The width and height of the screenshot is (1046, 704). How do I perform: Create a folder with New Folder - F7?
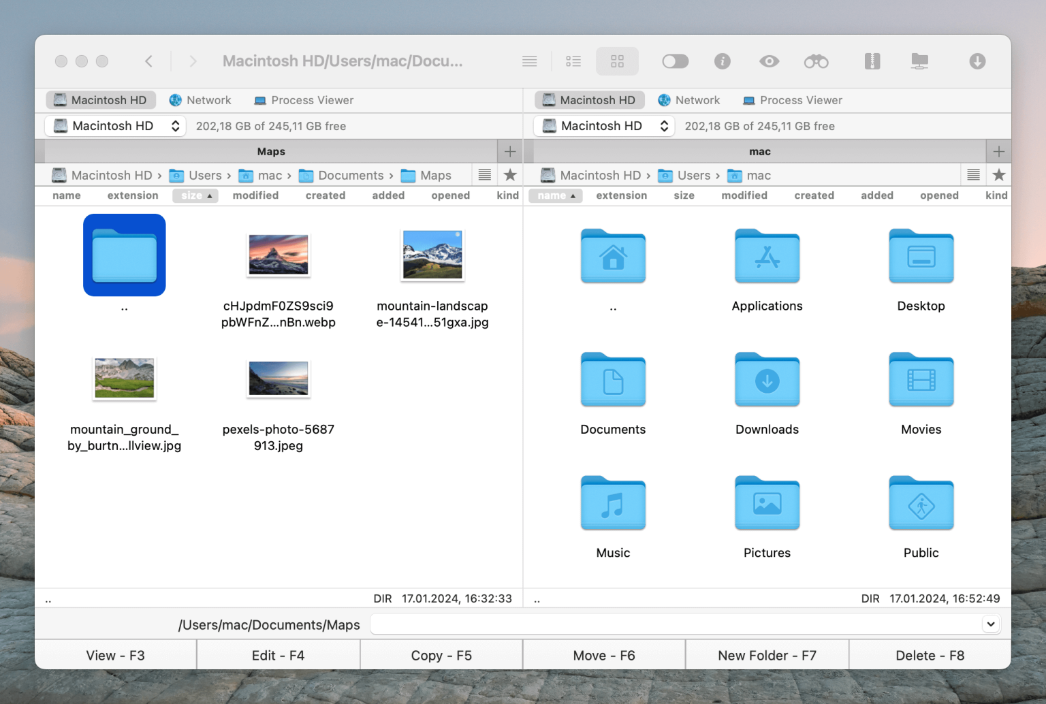(767, 654)
